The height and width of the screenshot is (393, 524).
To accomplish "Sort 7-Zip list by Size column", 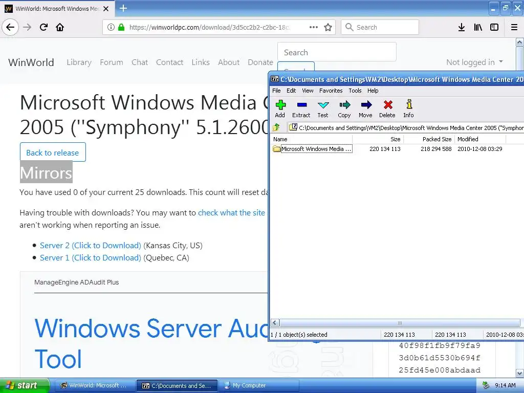I will (x=378, y=139).
